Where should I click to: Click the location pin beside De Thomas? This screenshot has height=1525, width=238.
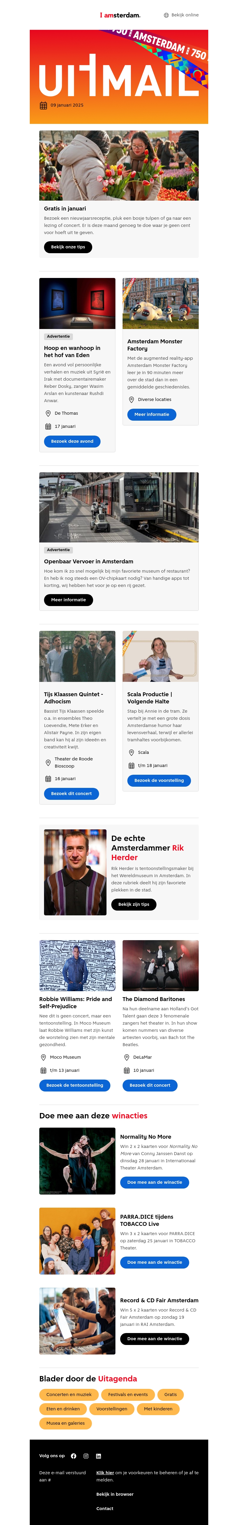pos(48,413)
